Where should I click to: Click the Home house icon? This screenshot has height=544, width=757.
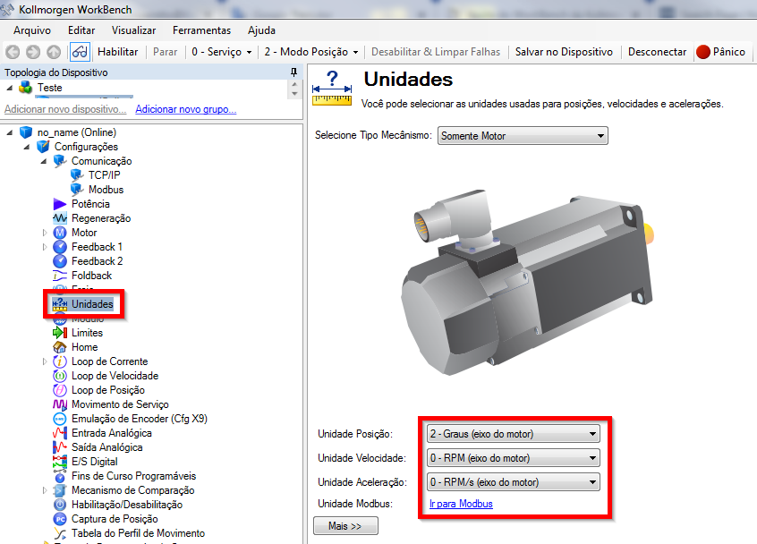click(x=60, y=347)
